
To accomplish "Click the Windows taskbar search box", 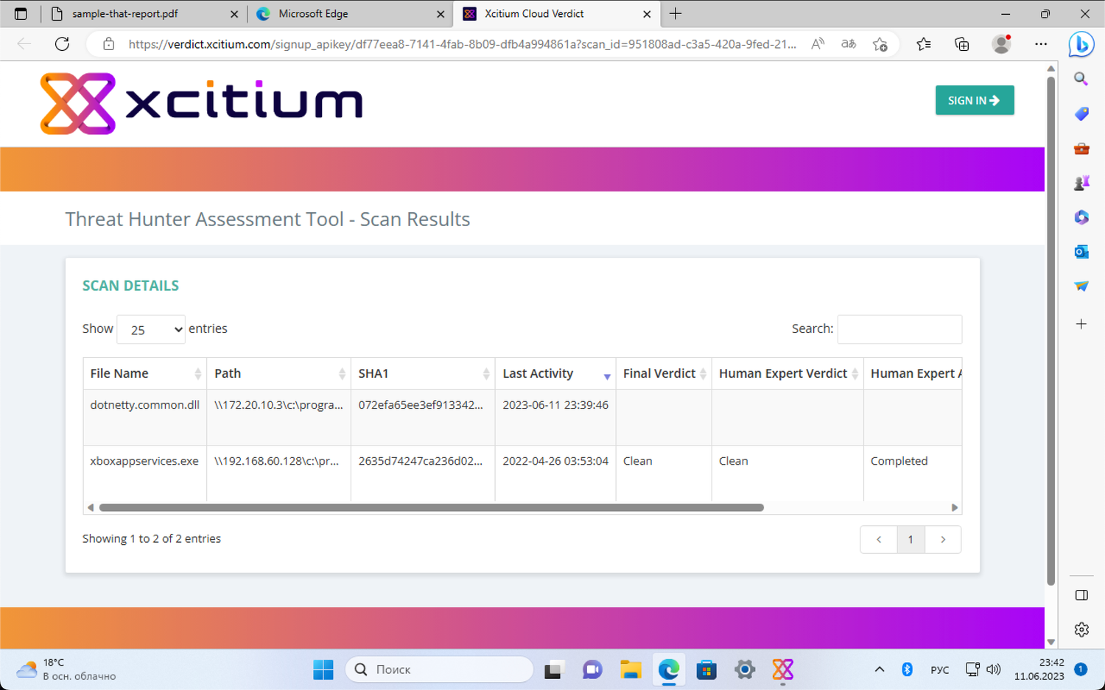I will [439, 669].
